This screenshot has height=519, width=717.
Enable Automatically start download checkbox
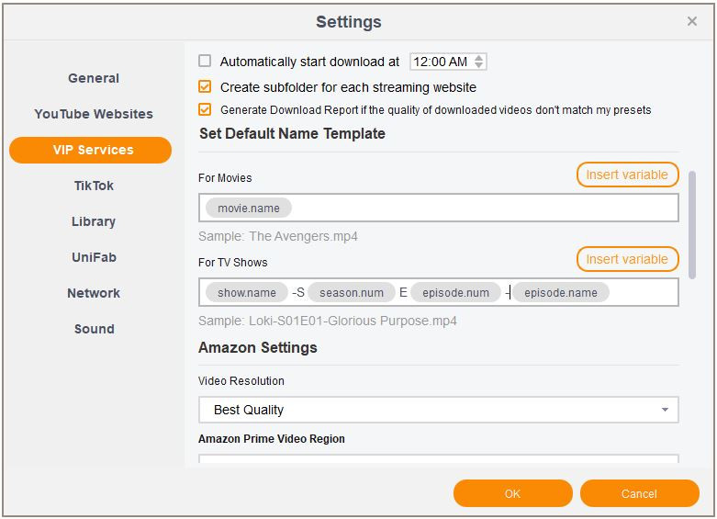click(205, 62)
